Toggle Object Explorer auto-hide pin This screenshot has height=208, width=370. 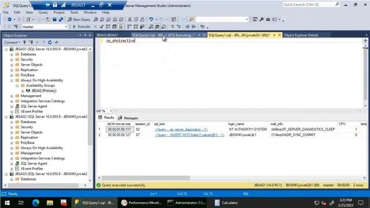point(85,35)
